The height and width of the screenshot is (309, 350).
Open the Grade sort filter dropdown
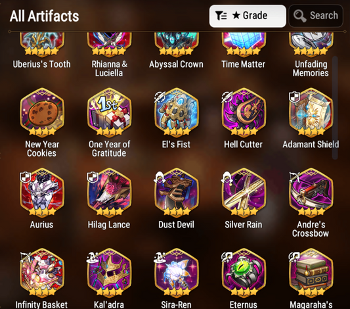tap(248, 16)
